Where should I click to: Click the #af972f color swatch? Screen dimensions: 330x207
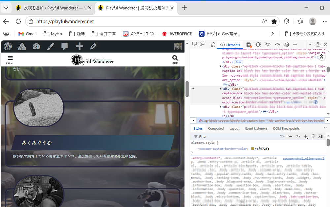(x=253, y=149)
